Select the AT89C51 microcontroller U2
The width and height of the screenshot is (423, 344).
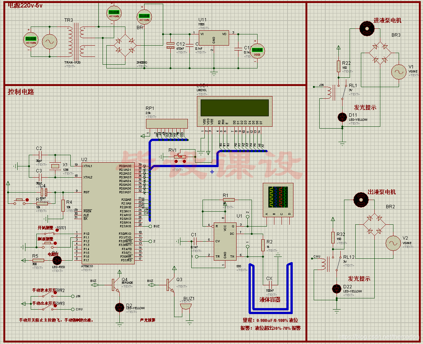pyautogui.click(x=108, y=213)
